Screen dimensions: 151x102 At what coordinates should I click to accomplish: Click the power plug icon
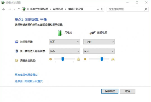[92, 33]
